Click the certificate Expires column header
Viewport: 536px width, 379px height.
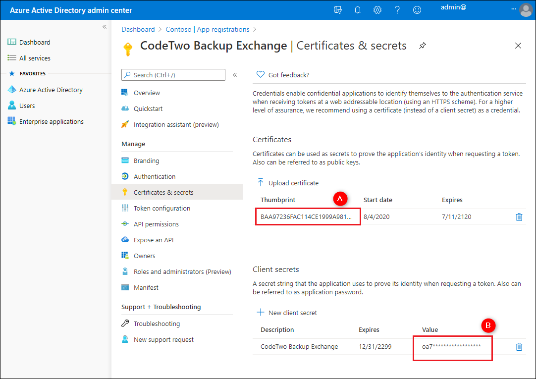(452, 200)
